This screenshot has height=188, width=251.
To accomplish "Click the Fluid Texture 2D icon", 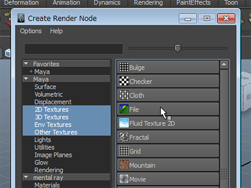I will [x=124, y=123].
